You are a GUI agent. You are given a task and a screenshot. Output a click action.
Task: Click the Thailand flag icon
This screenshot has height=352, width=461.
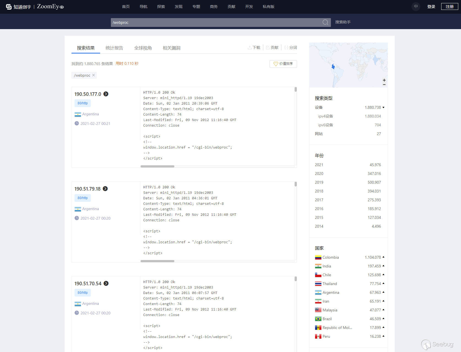(318, 284)
